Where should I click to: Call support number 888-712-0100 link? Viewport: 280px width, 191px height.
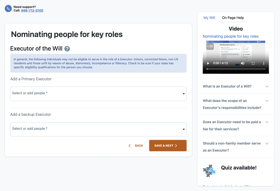click(32, 10)
